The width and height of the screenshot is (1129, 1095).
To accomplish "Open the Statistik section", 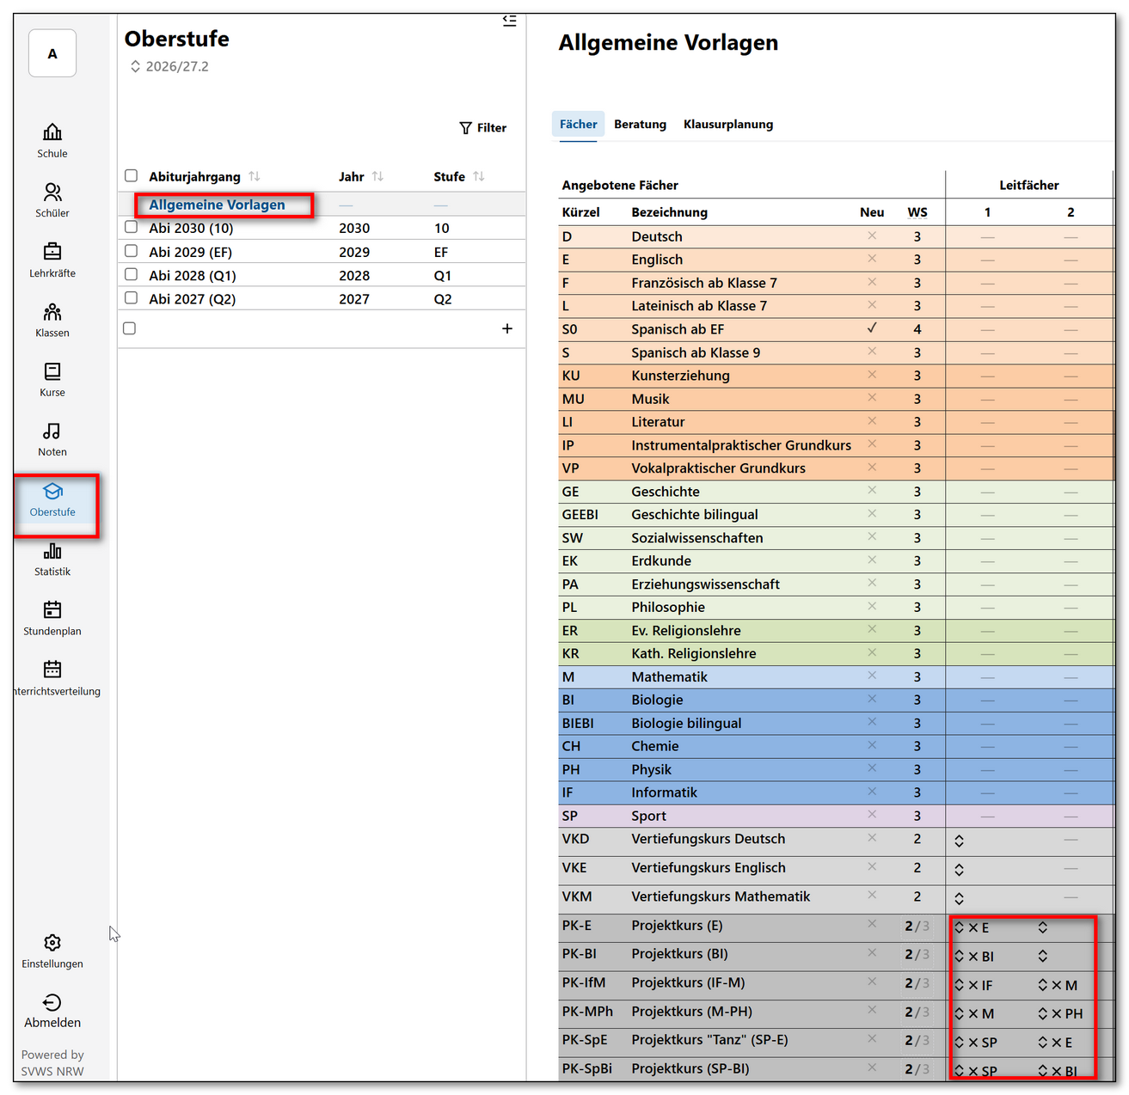I will tap(52, 559).
